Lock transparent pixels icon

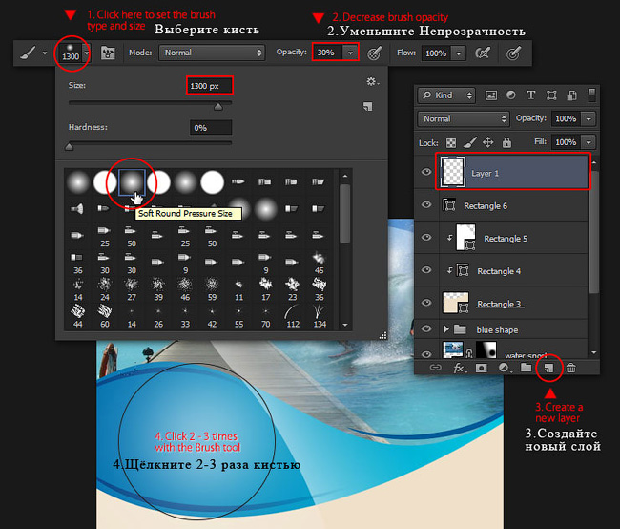coord(451,142)
